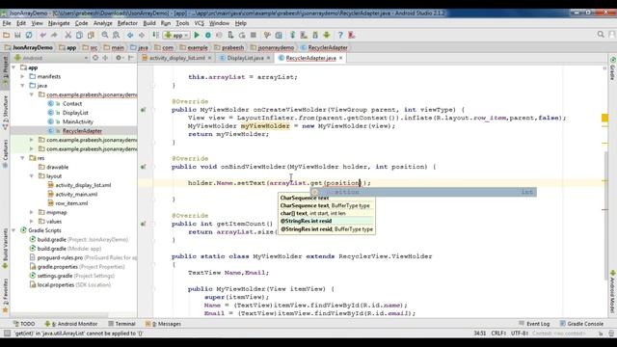617x347 pixels.
Task: Click Scroll from Source target icon
Action: (95, 58)
